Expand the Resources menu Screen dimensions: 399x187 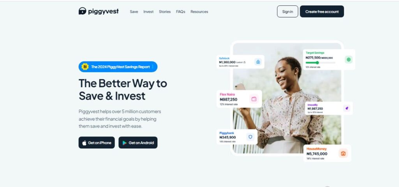tap(199, 12)
